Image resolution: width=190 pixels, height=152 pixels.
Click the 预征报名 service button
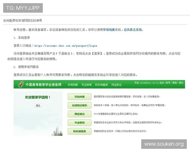(x=79, y=114)
